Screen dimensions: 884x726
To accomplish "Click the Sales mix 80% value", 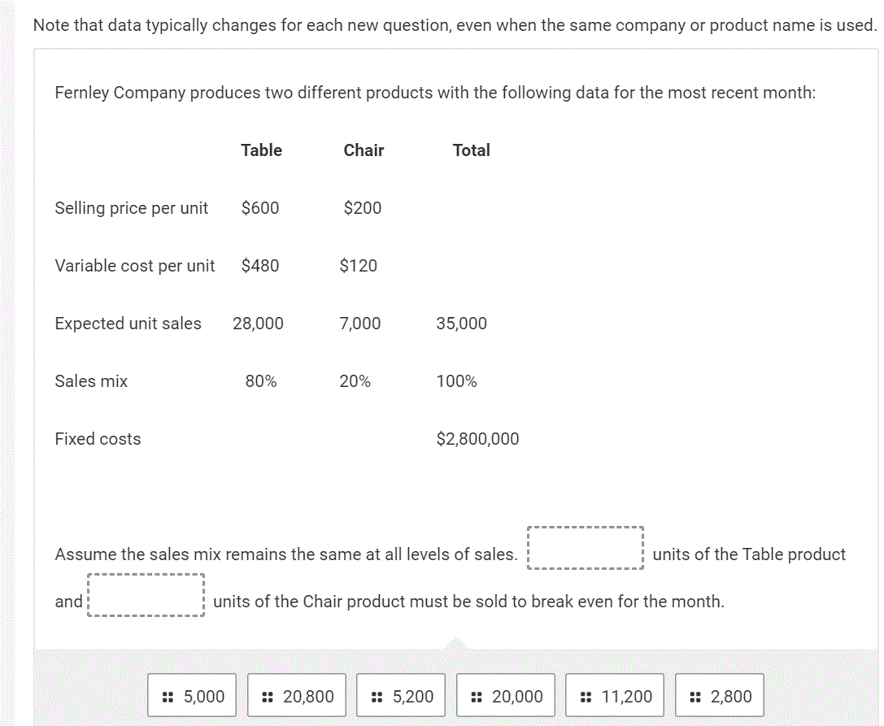I will point(259,380).
